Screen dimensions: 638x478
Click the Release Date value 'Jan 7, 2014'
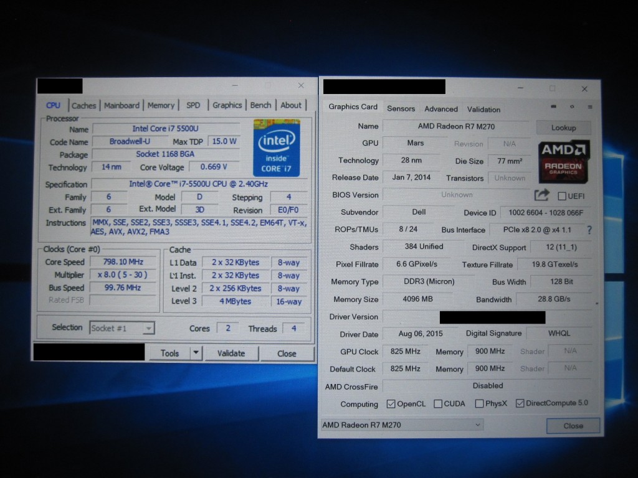(411, 177)
